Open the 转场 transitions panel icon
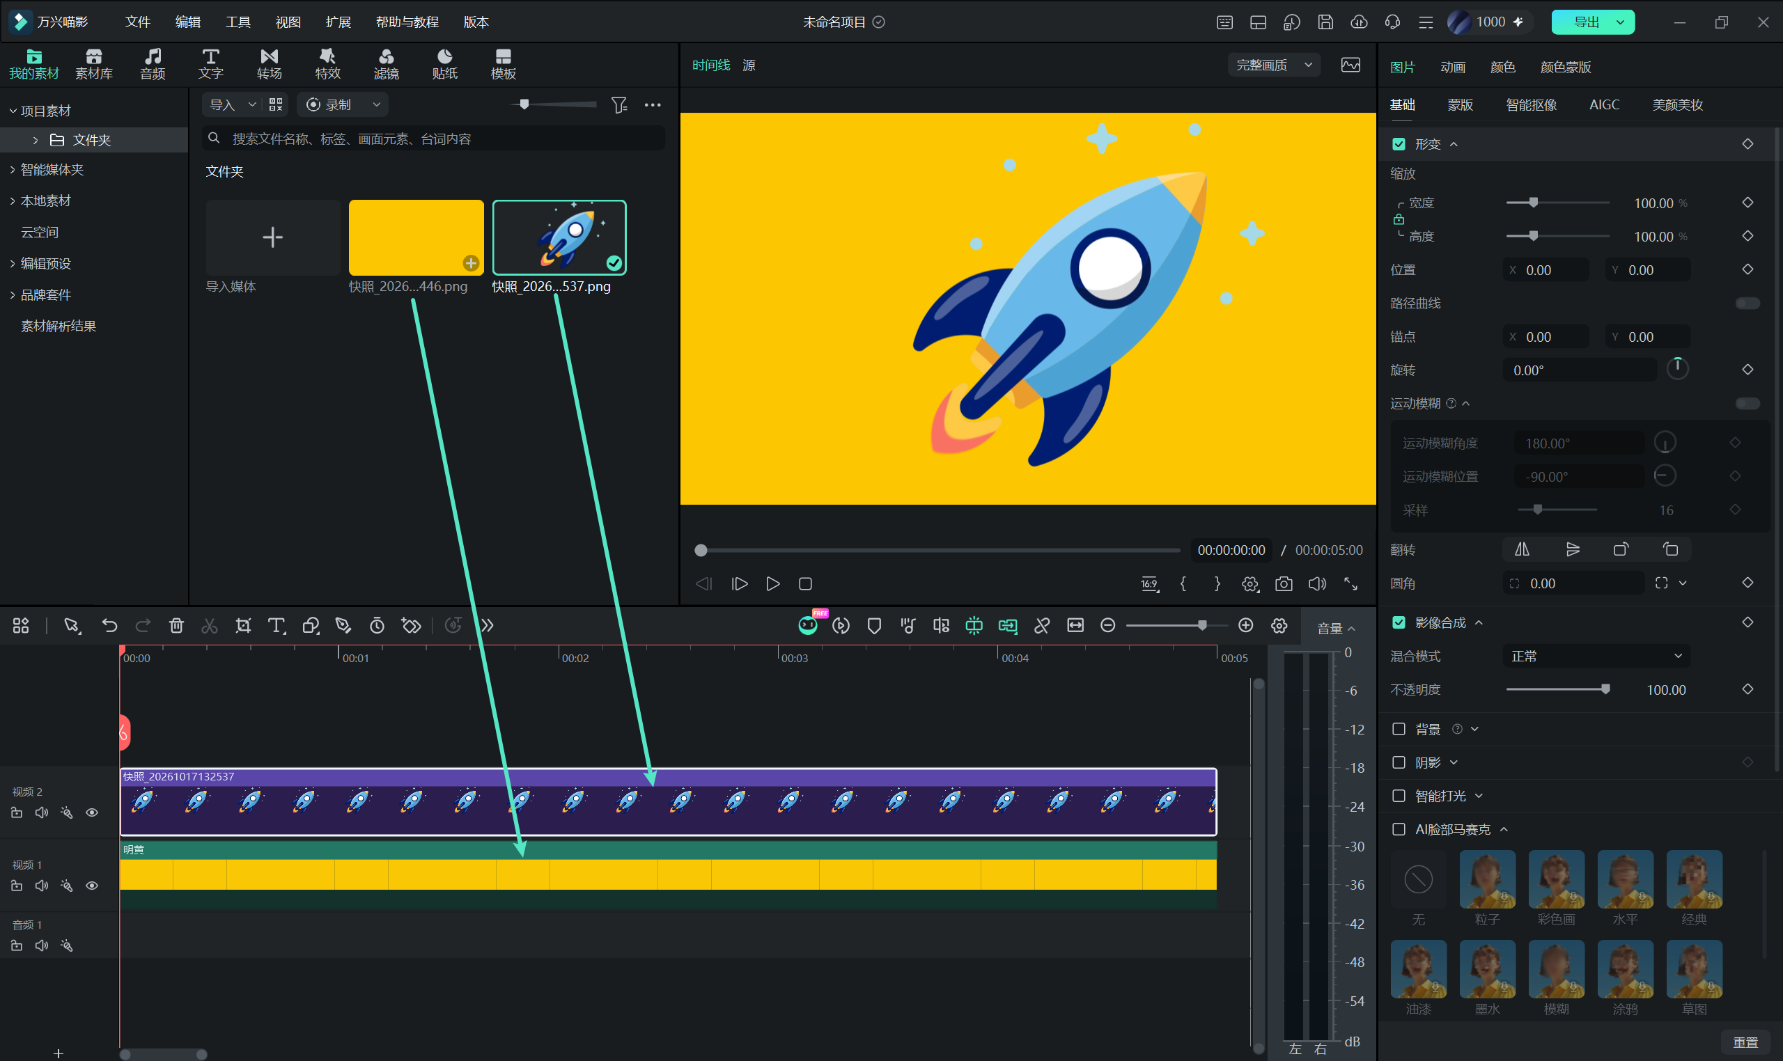The height and width of the screenshot is (1061, 1783). (269, 63)
